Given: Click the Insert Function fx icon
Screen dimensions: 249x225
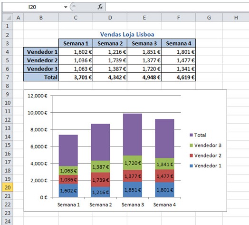Looking at the screenshot, I should click(x=100, y=7).
